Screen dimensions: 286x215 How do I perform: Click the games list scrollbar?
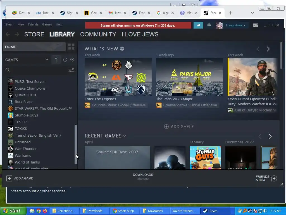point(76,144)
